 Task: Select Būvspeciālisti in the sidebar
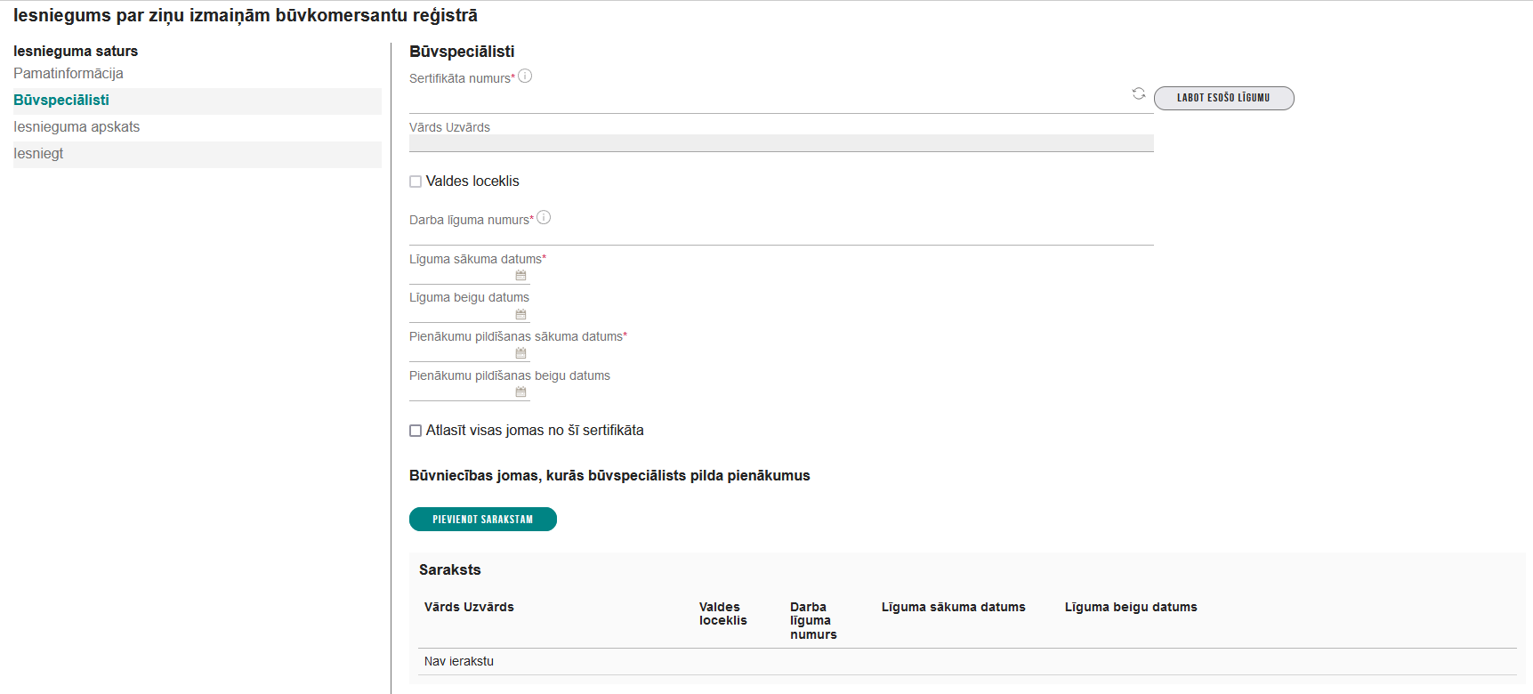point(61,101)
